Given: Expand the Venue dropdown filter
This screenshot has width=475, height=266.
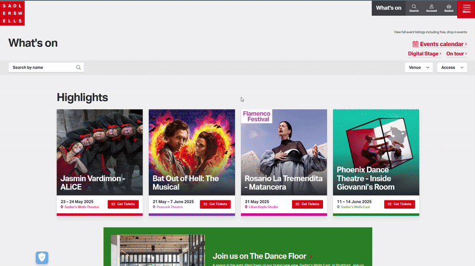Looking at the screenshot, I should pos(419,68).
